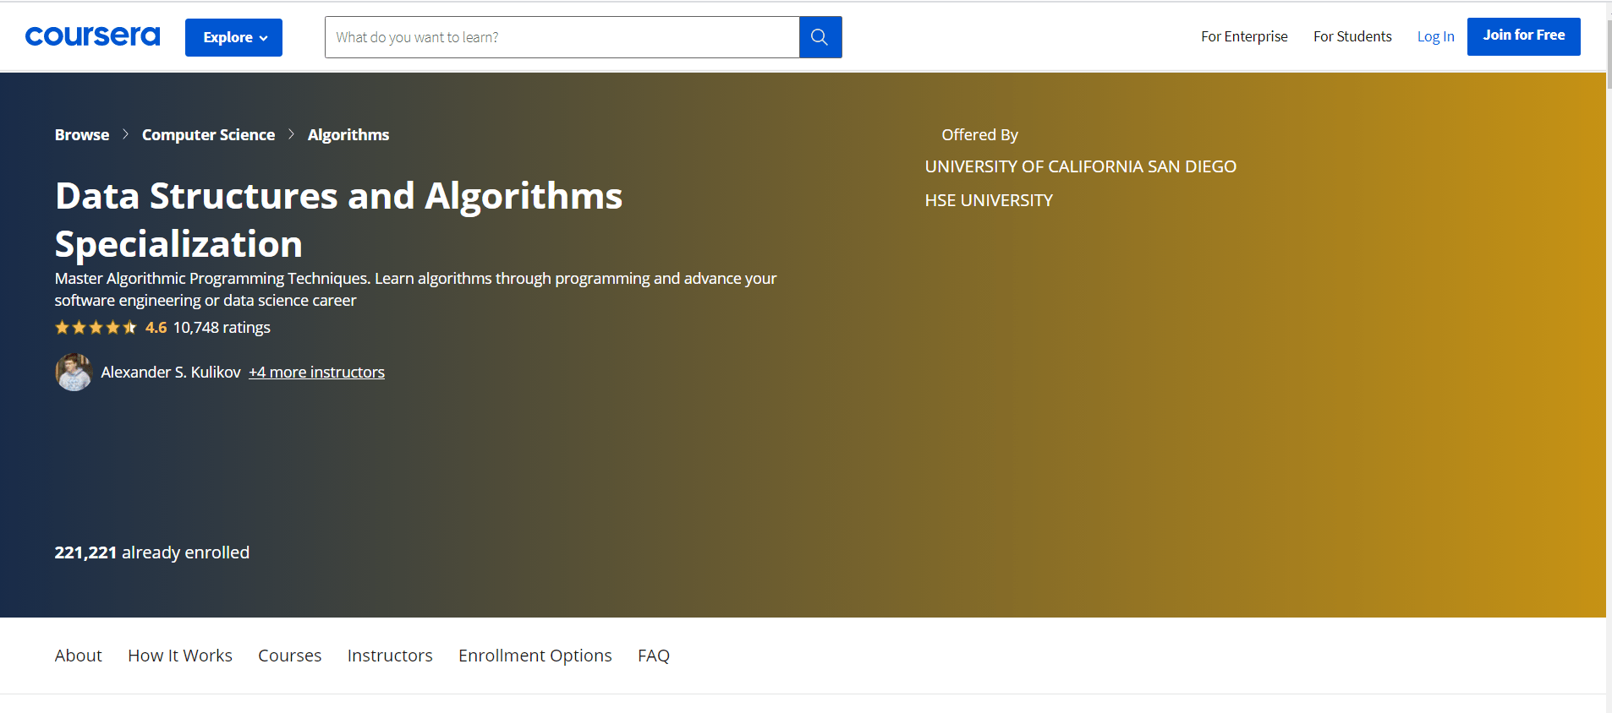The height and width of the screenshot is (713, 1612).
Task: Click the 221,221 already enrolled text
Action: point(152,552)
